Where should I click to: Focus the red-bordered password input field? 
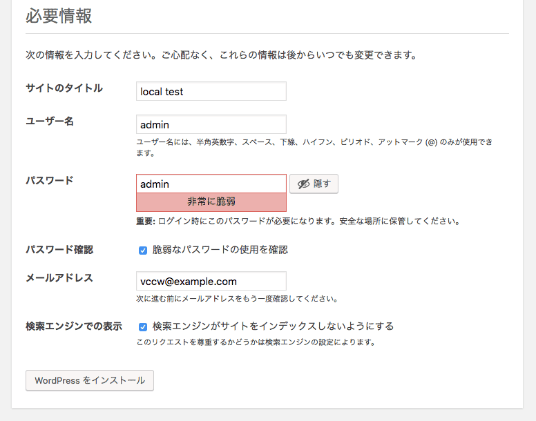pyautogui.click(x=211, y=184)
